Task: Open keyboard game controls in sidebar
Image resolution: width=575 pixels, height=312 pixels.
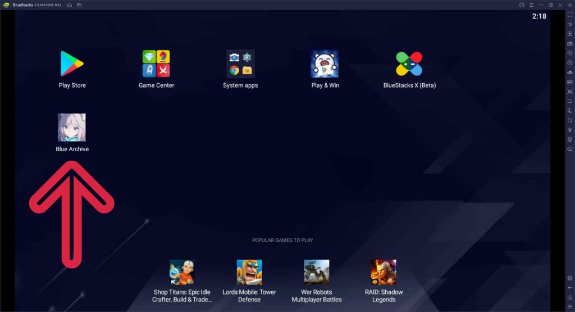Action: pyautogui.click(x=570, y=43)
